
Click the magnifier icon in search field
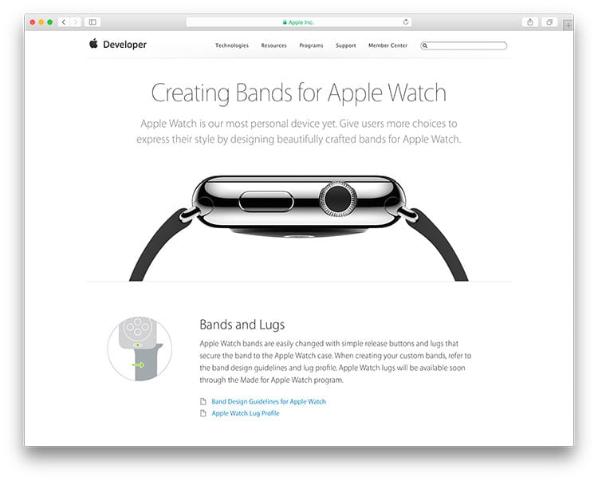[425, 45]
